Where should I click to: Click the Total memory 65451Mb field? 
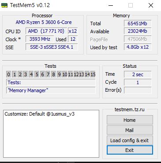pos(138,23)
